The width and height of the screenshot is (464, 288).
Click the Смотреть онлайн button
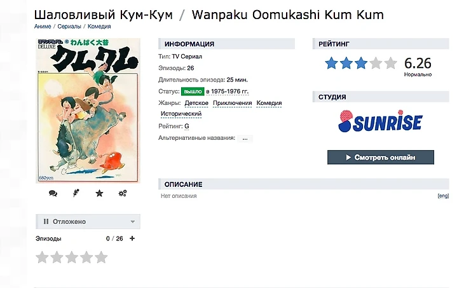[381, 157]
